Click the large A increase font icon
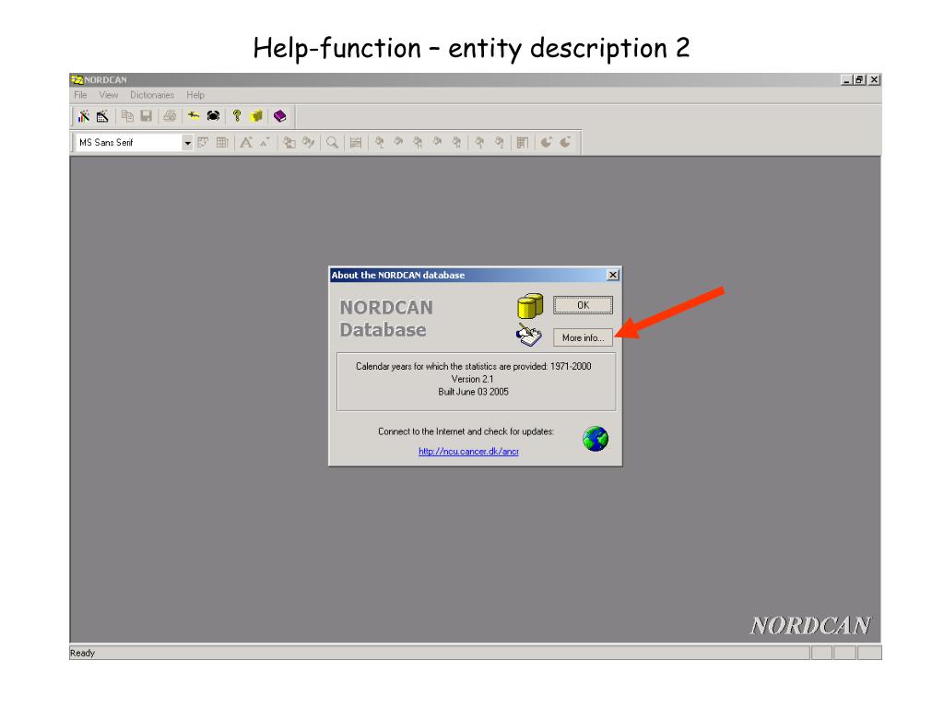This screenshot has height=708, width=944. 245,143
